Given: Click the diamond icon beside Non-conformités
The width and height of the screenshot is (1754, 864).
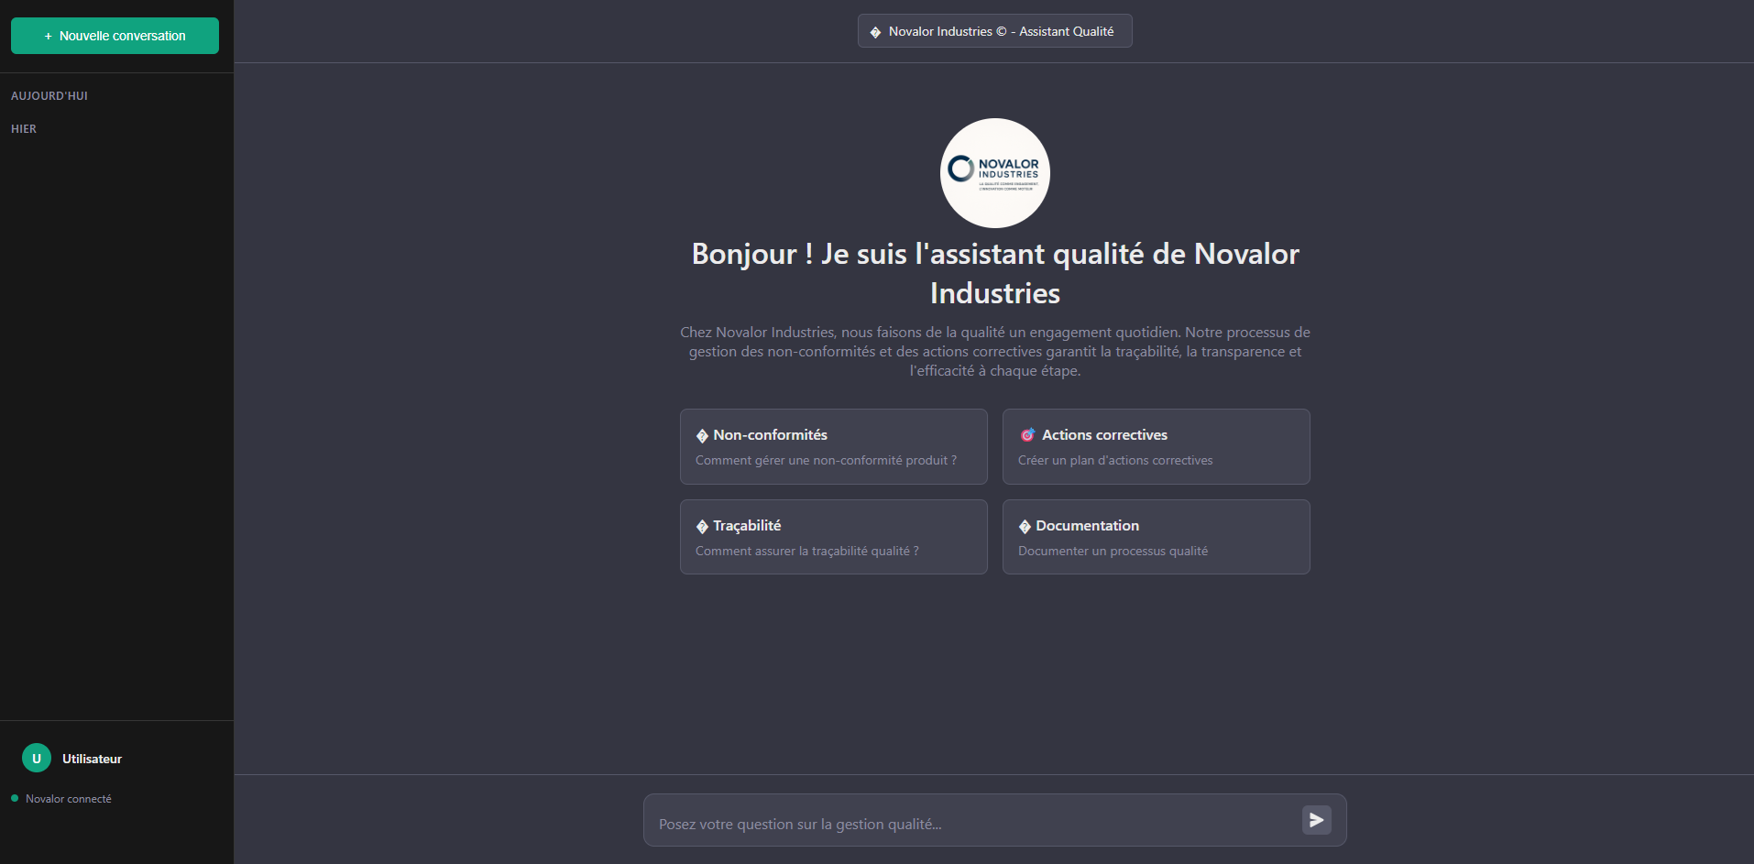Looking at the screenshot, I should tap(702, 436).
